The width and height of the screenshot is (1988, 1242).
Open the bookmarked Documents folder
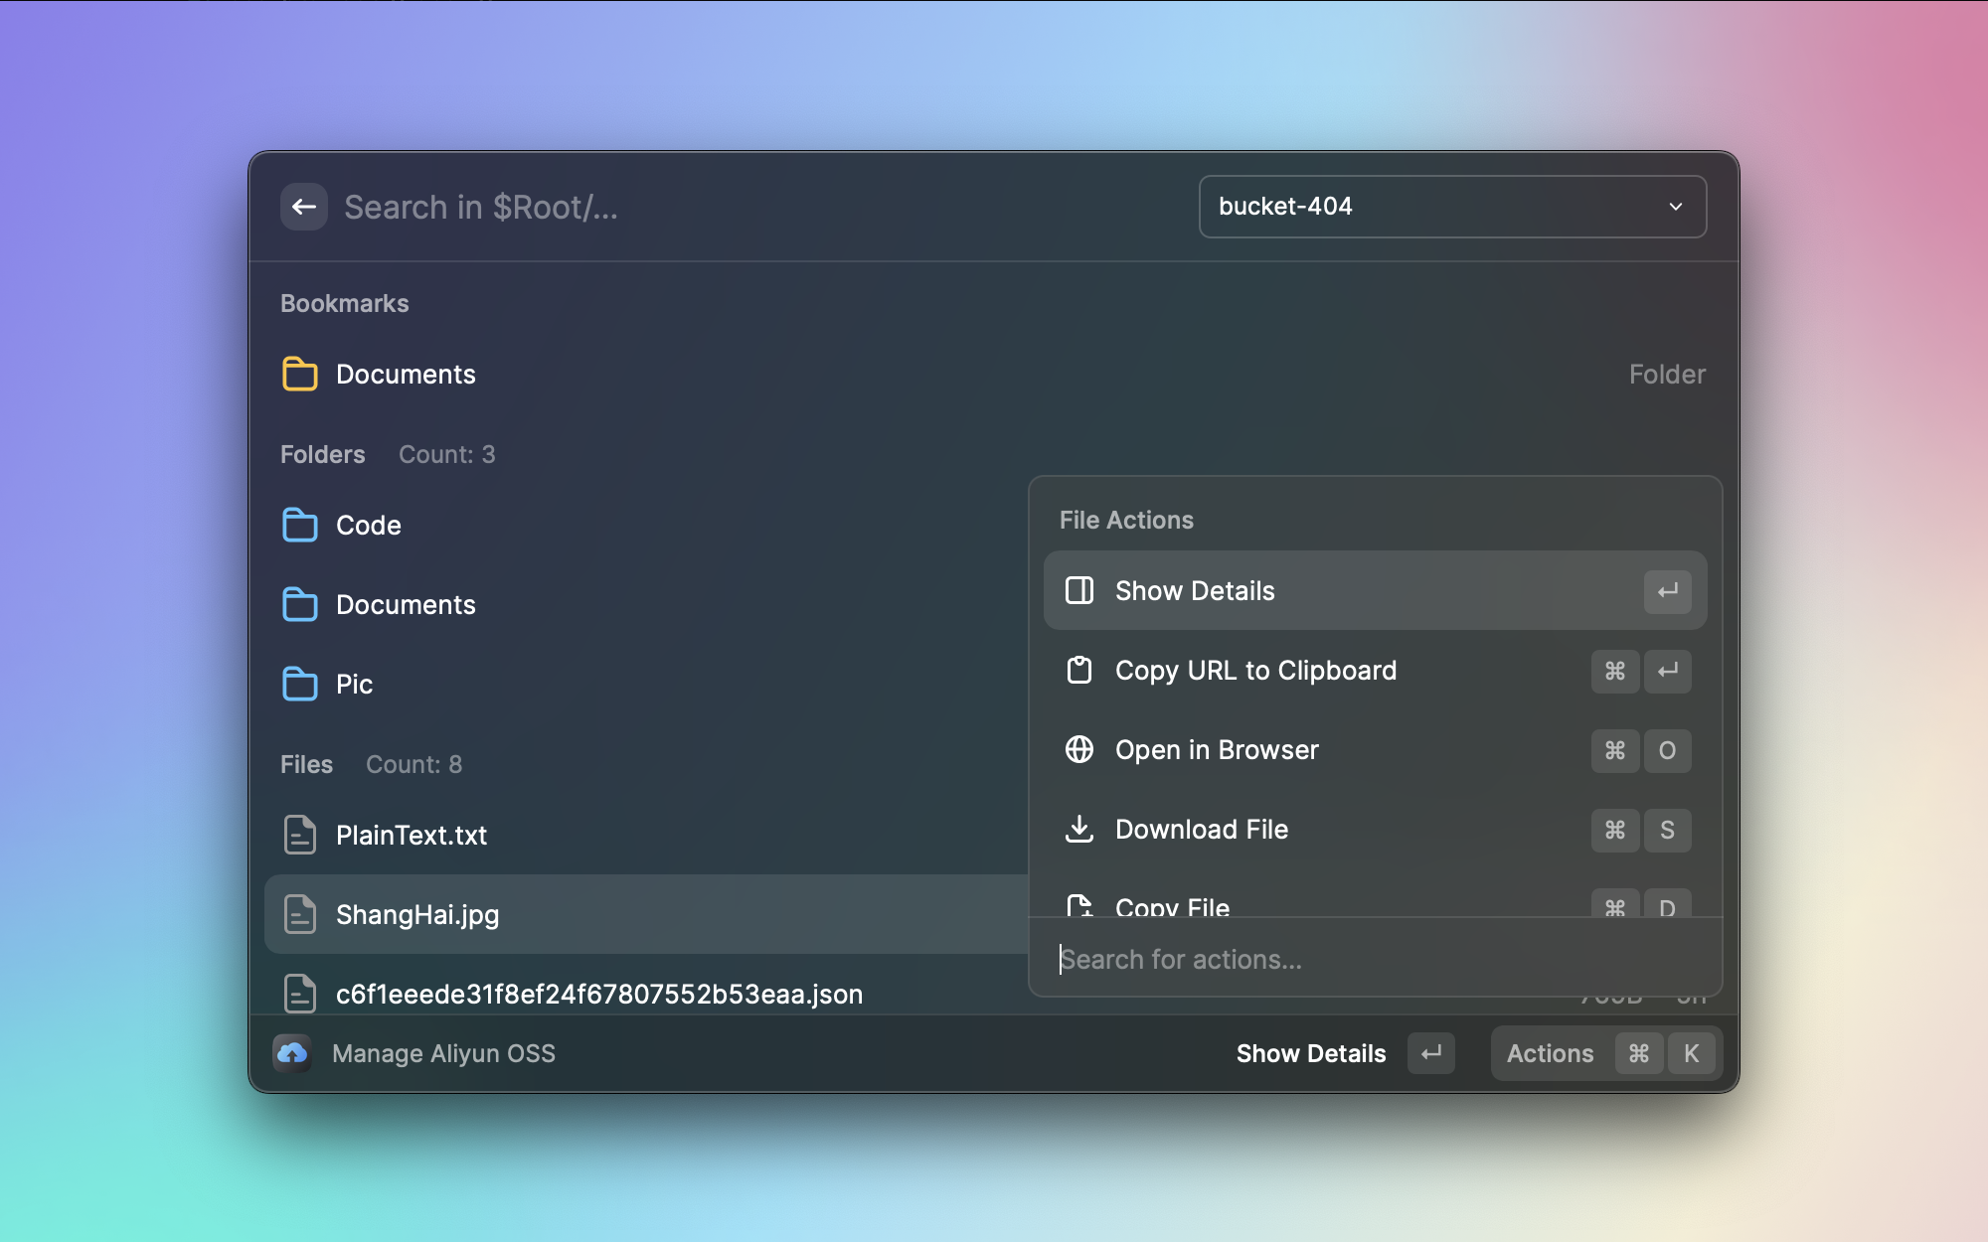click(x=406, y=375)
